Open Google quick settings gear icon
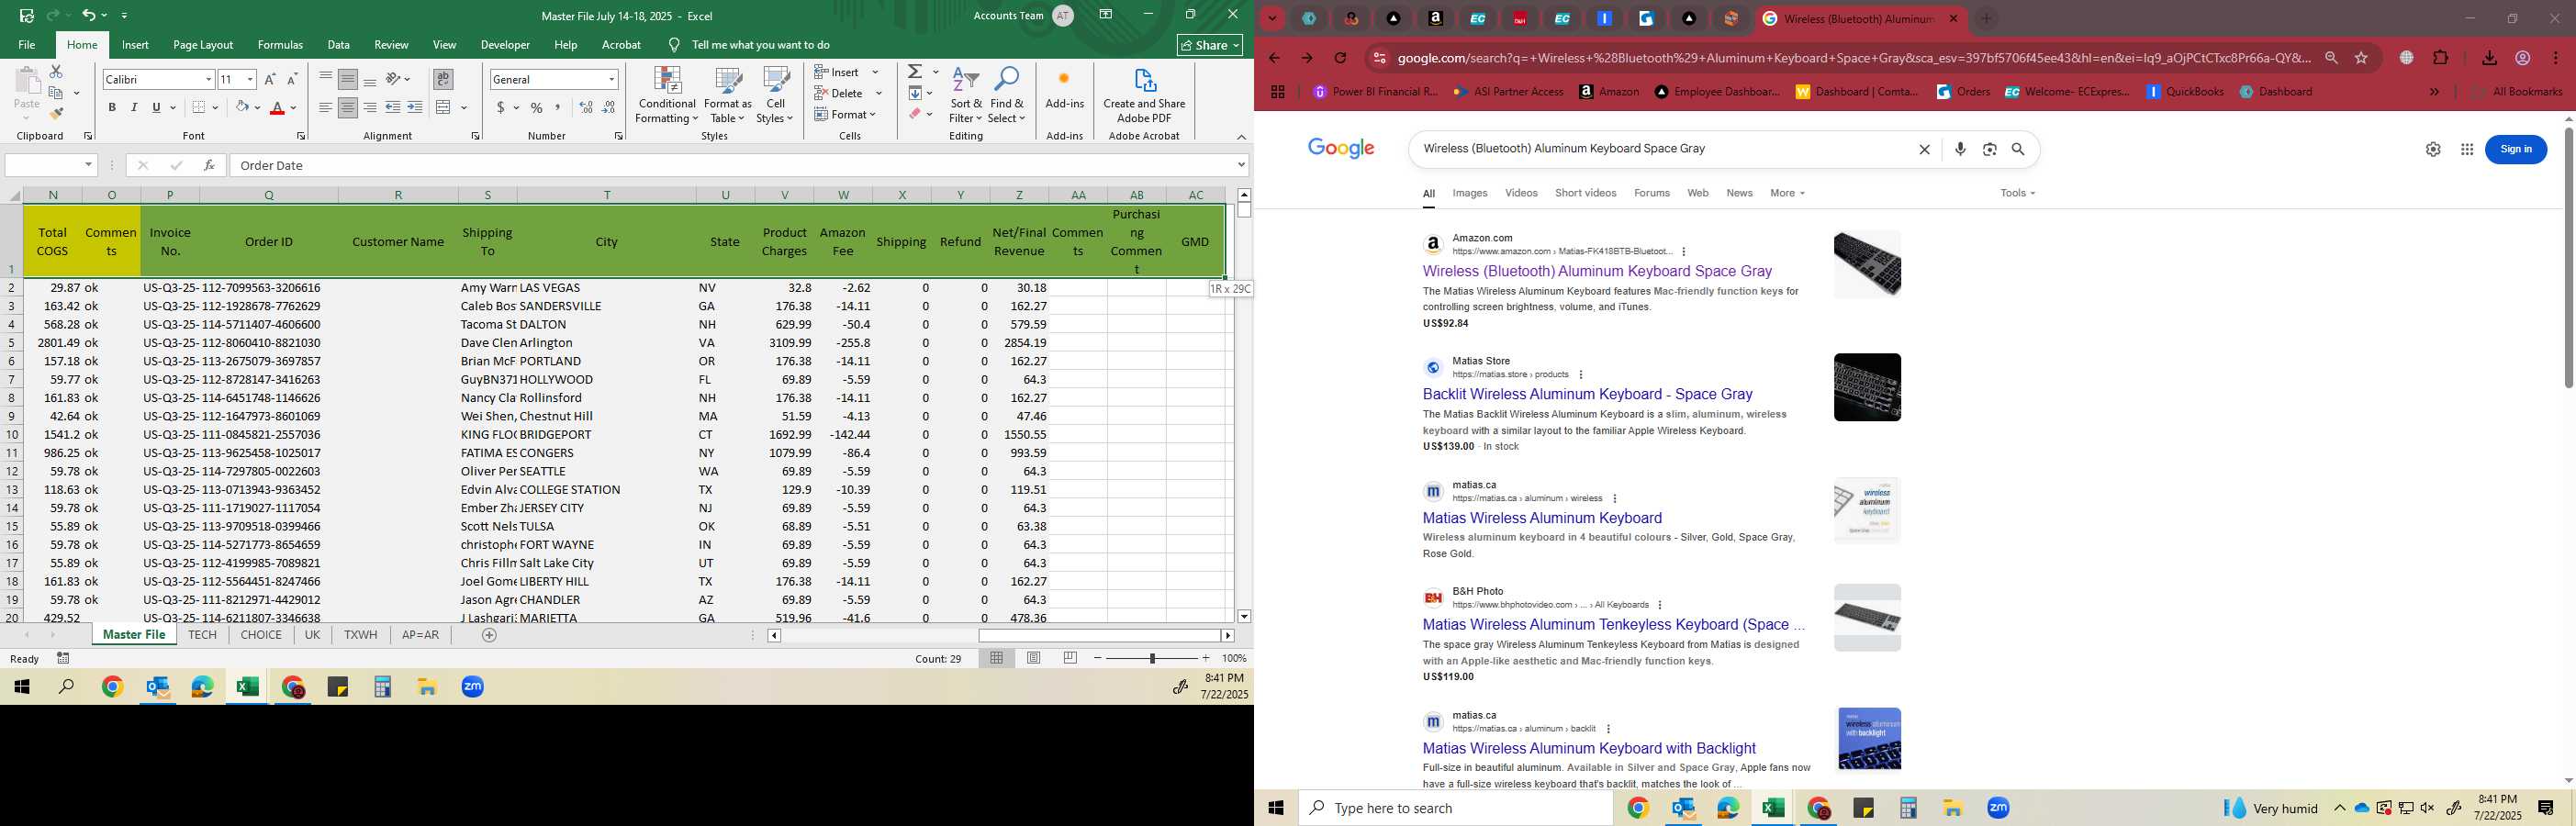The image size is (2576, 826). (x=2433, y=149)
